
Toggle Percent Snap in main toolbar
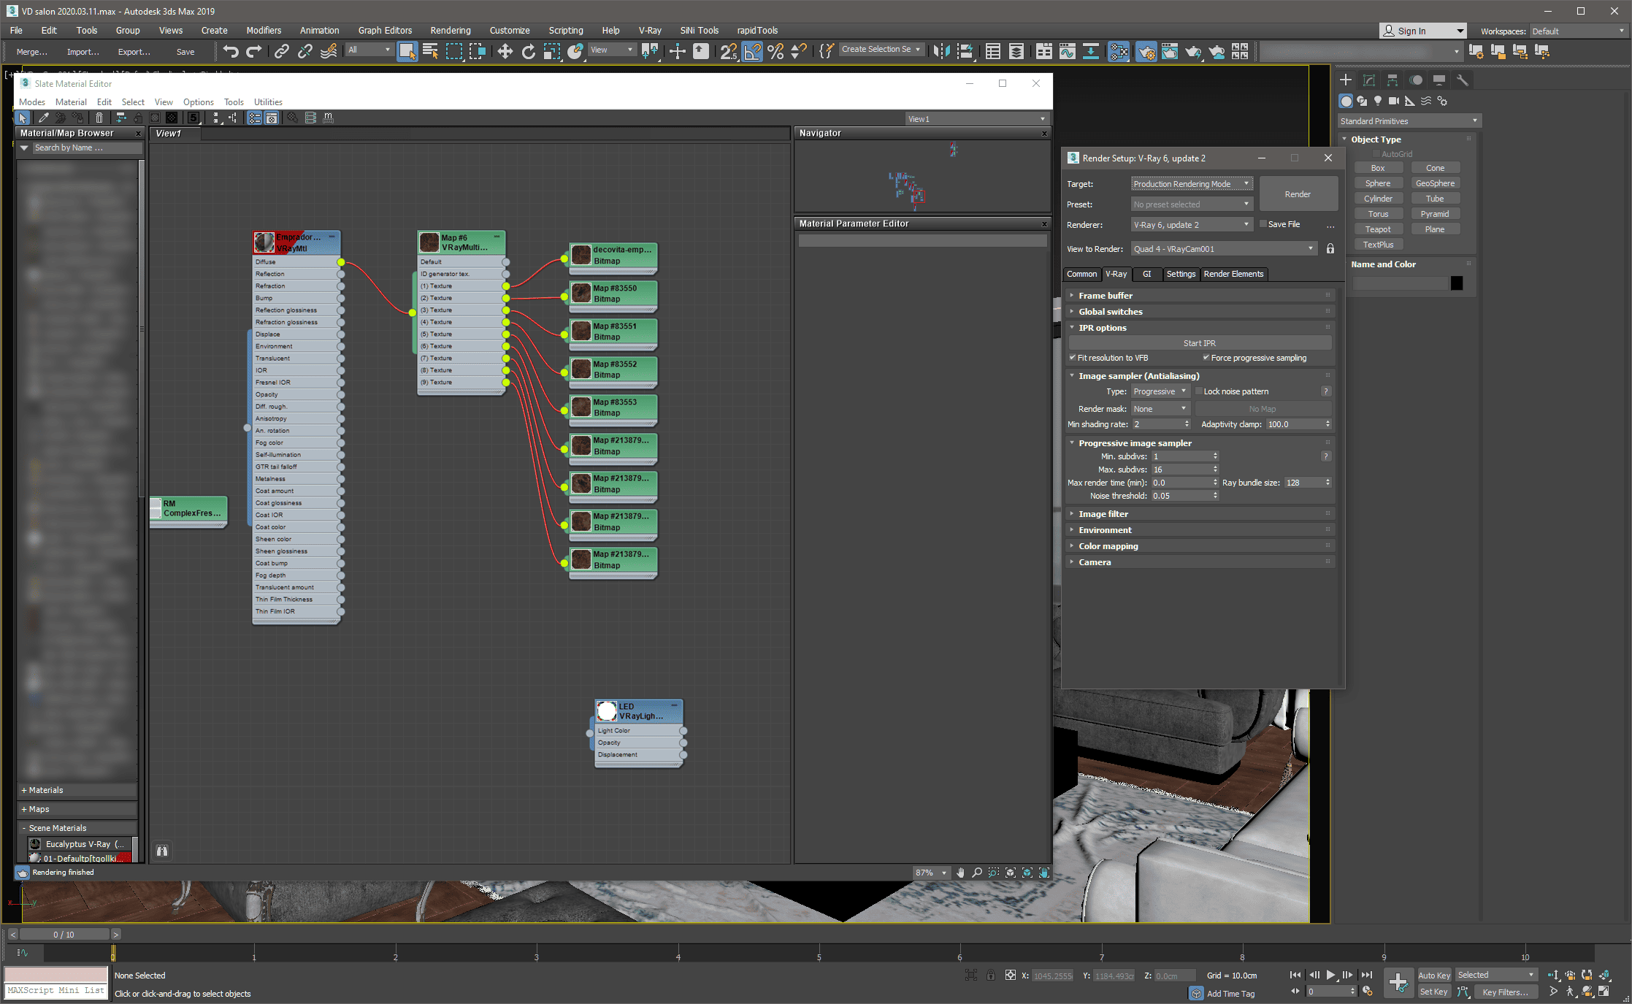(775, 51)
